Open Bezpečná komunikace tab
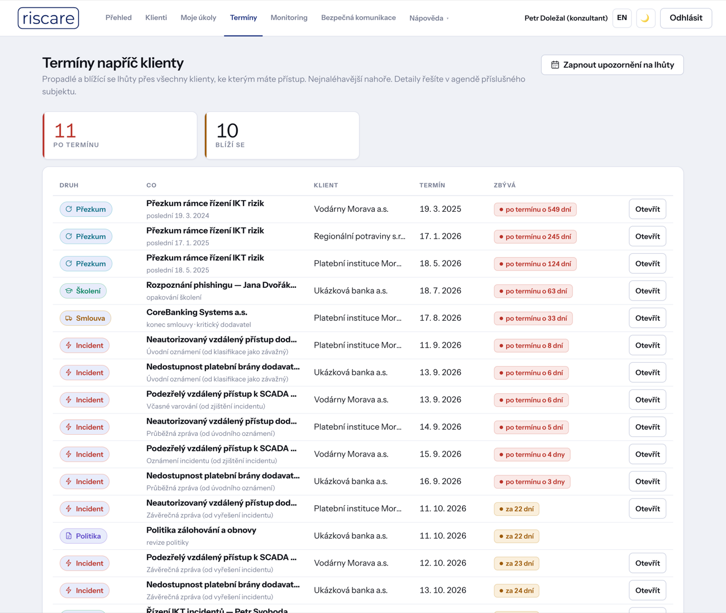This screenshot has height=613, width=726. [359, 18]
